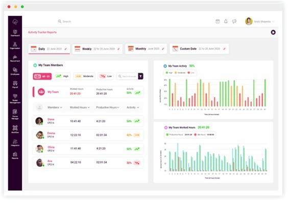The width and height of the screenshot is (290, 203).
Task: Expand the Worked Hours column sort dropdown
Action: pyautogui.click(x=80, y=107)
